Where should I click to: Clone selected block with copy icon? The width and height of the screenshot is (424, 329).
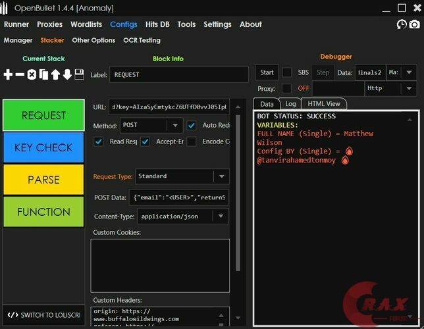click(x=43, y=74)
